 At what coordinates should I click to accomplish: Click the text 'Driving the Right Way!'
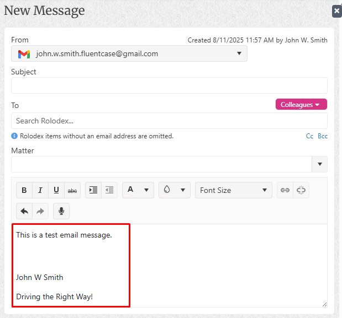click(54, 297)
